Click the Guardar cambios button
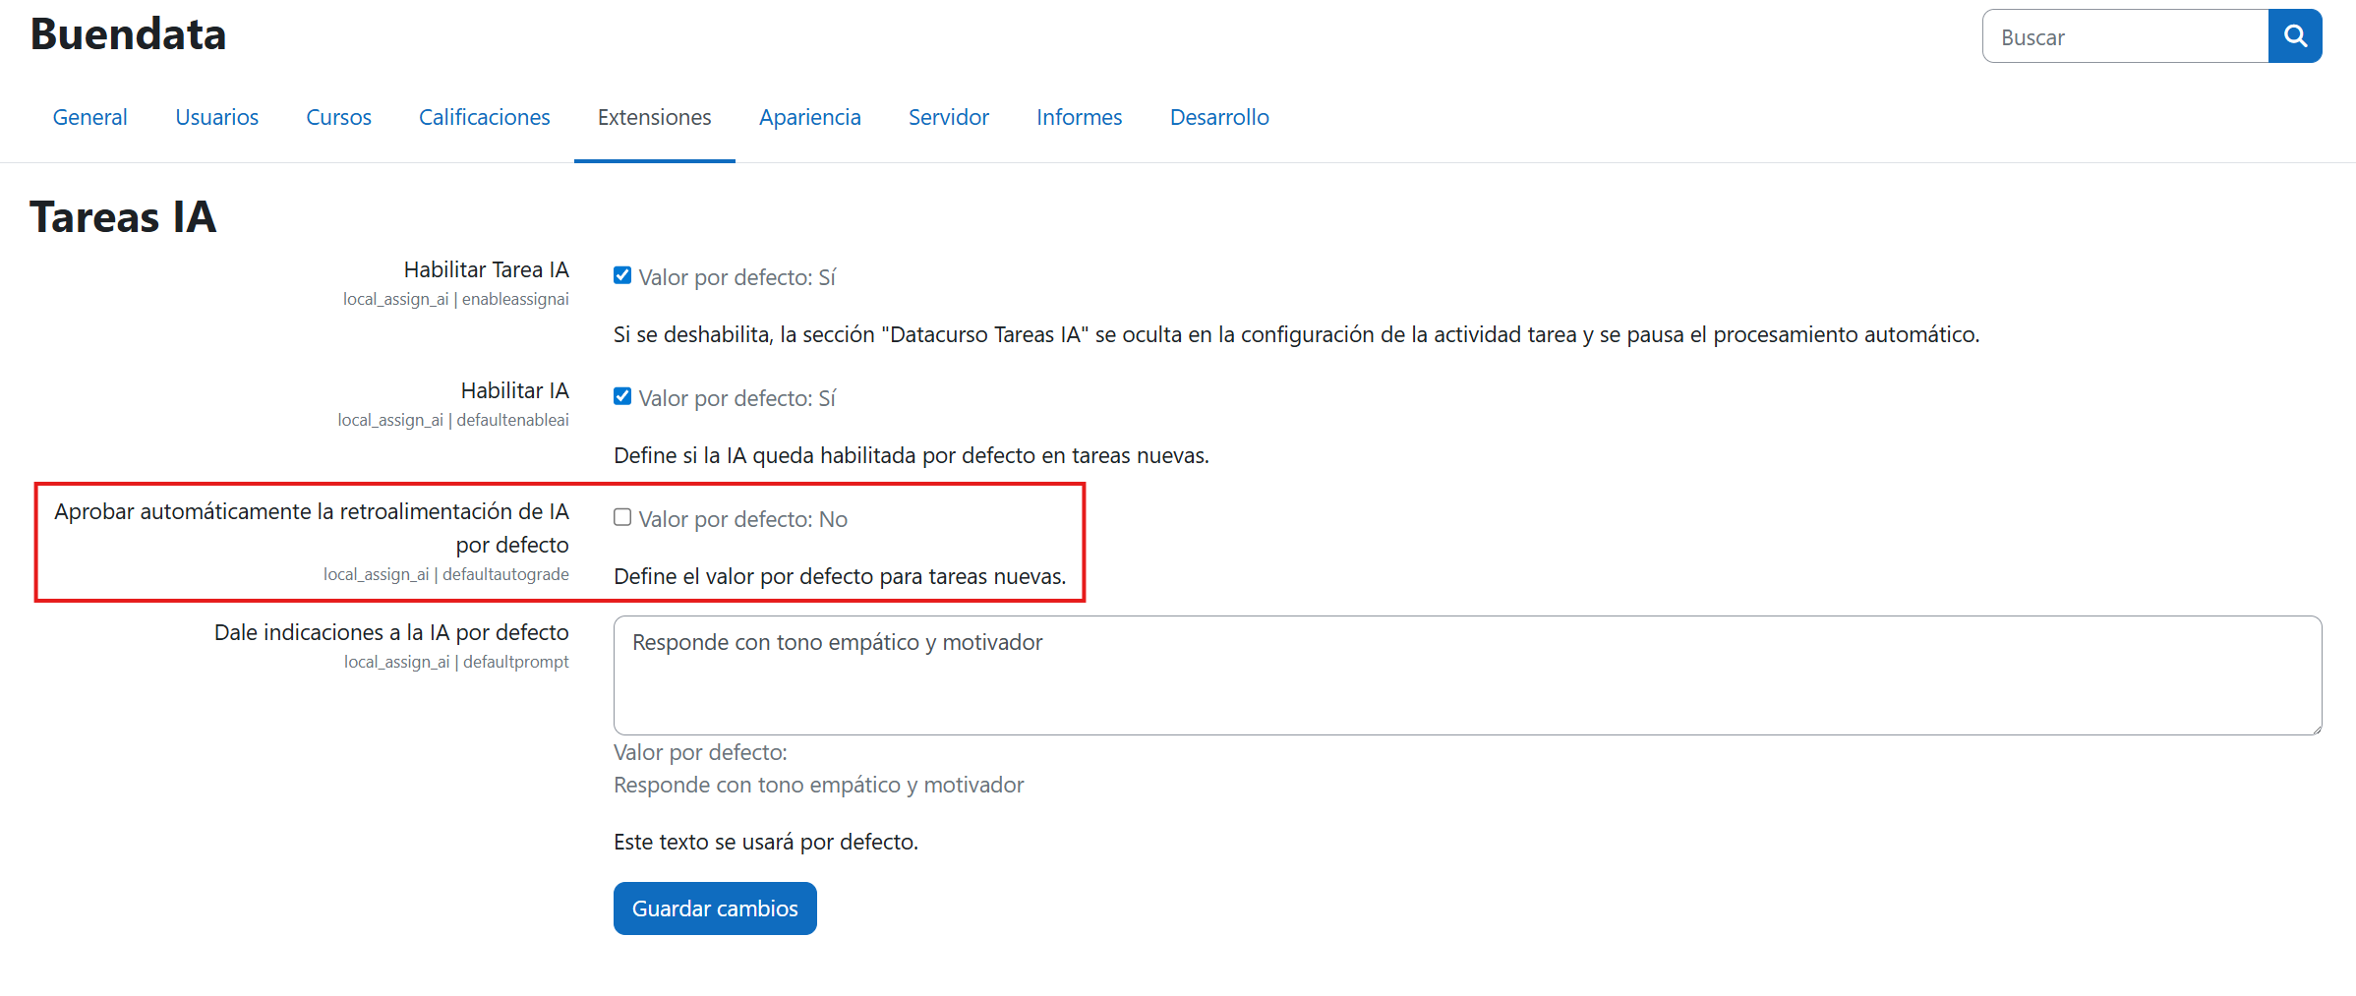2356x996 pixels. click(715, 908)
